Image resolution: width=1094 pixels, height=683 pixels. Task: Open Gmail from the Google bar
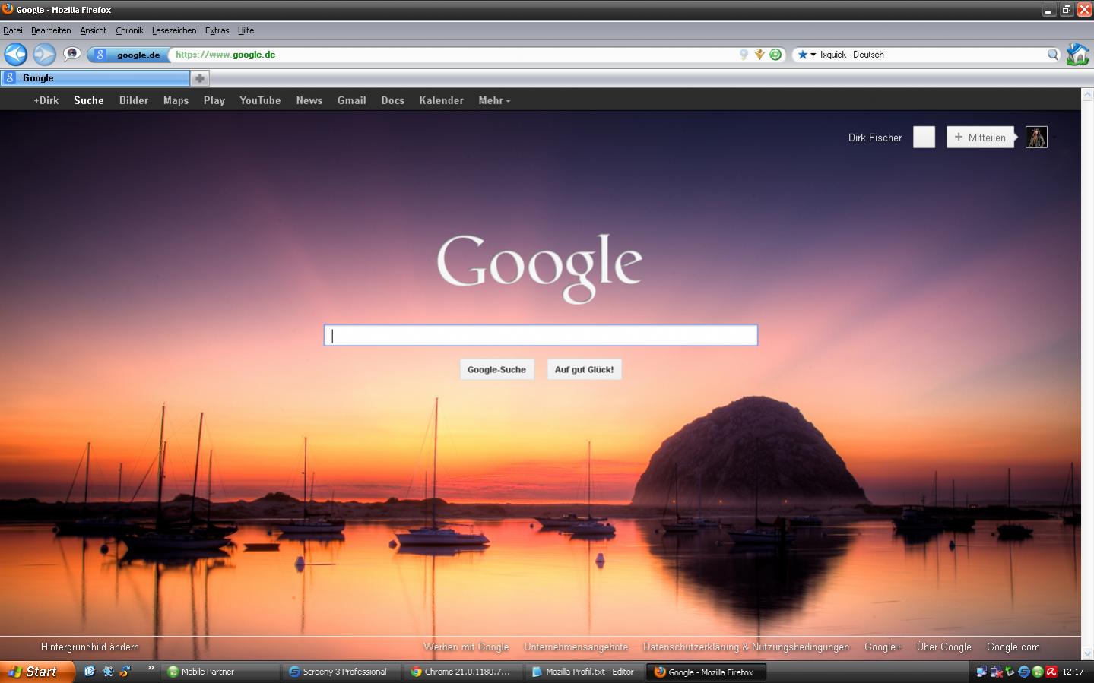[352, 100]
